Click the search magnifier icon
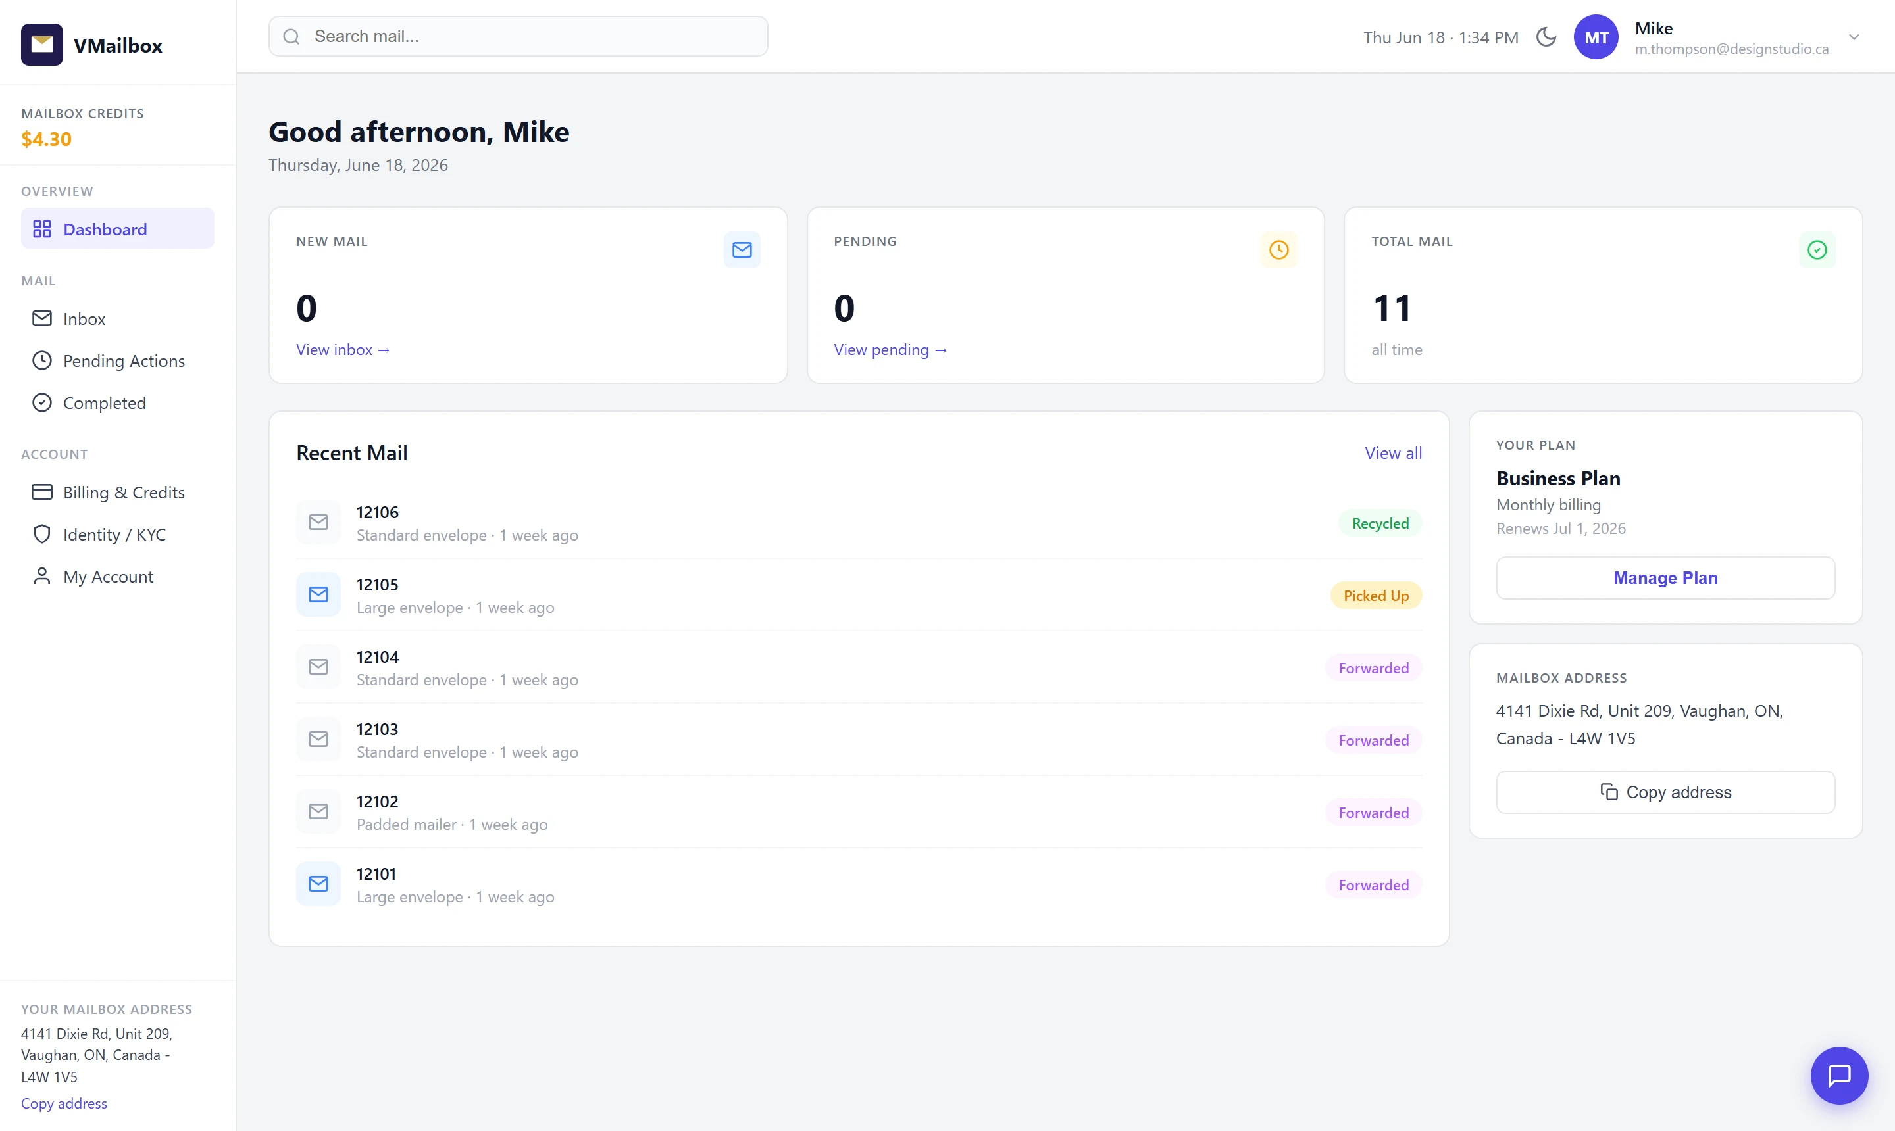The width and height of the screenshot is (1895, 1131). (x=291, y=37)
